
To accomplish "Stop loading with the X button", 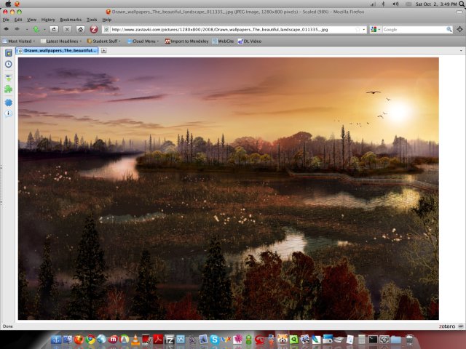I will pyautogui.click(x=67, y=29).
